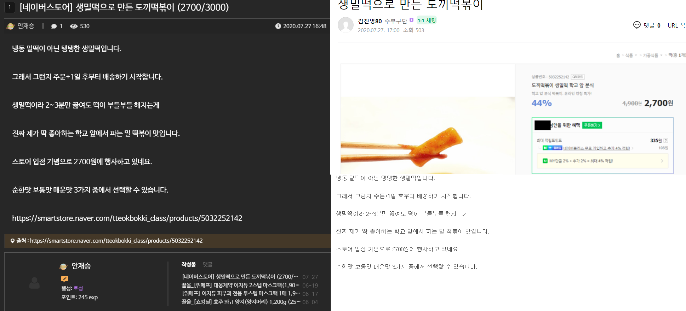Viewport: 686px width, 311px height.
Task: Click the gray default avatar in profile card
Action: 34,283
